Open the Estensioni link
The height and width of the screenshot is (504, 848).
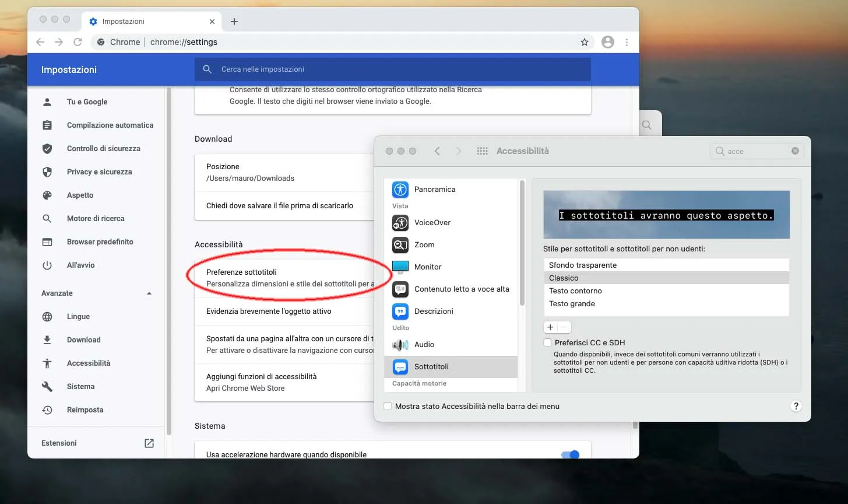(x=59, y=443)
